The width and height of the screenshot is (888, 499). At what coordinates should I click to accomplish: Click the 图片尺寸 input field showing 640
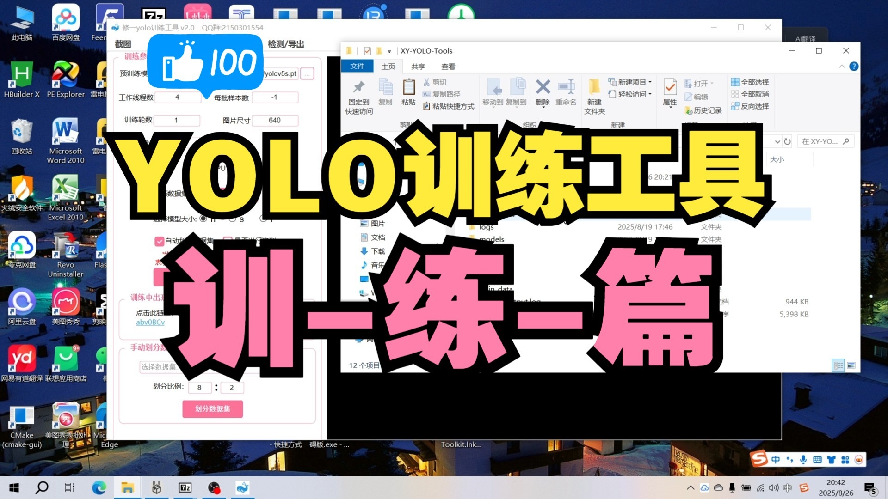coord(275,120)
